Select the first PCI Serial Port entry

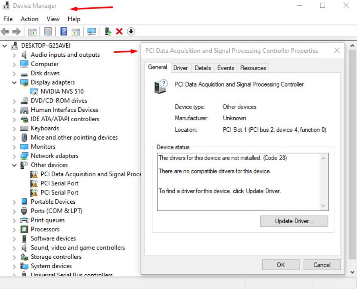tap(59, 183)
